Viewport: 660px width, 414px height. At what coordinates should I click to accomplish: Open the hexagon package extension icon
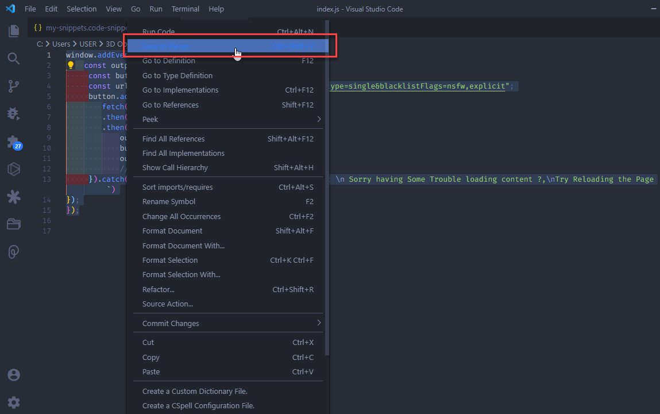tap(14, 169)
